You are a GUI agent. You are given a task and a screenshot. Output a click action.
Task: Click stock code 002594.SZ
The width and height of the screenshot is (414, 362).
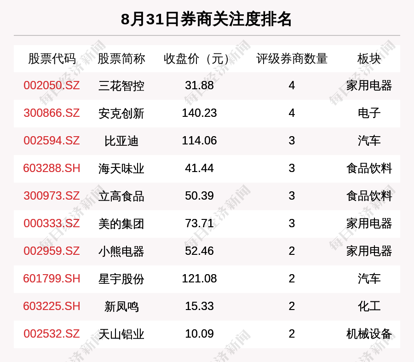52,141
